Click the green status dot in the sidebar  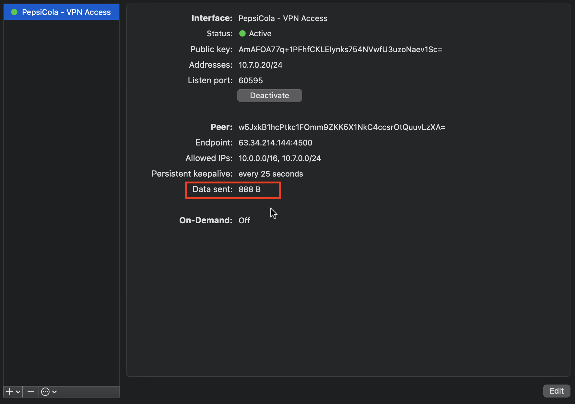[14, 12]
